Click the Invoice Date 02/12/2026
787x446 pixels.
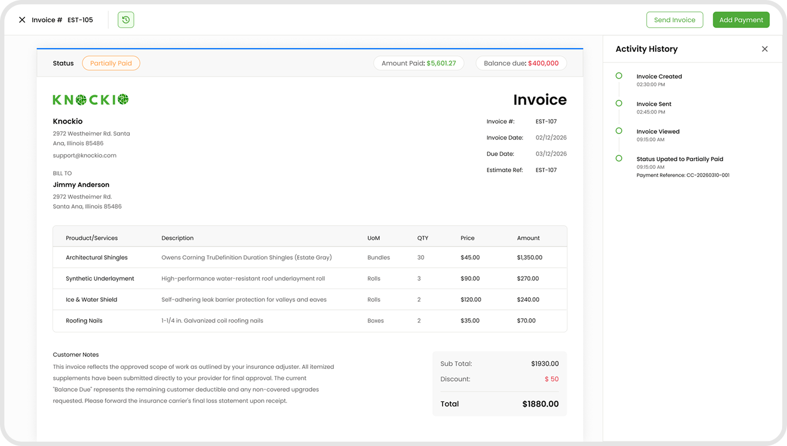tap(551, 138)
